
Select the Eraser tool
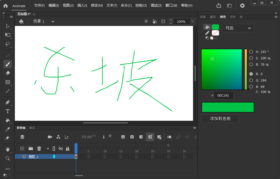tap(8, 73)
